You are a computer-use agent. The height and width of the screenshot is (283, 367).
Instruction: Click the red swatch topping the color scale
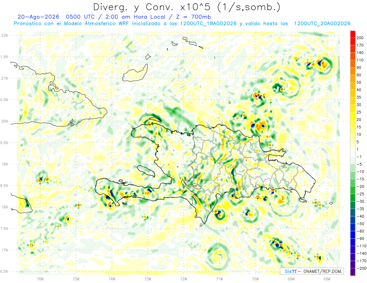(353, 34)
